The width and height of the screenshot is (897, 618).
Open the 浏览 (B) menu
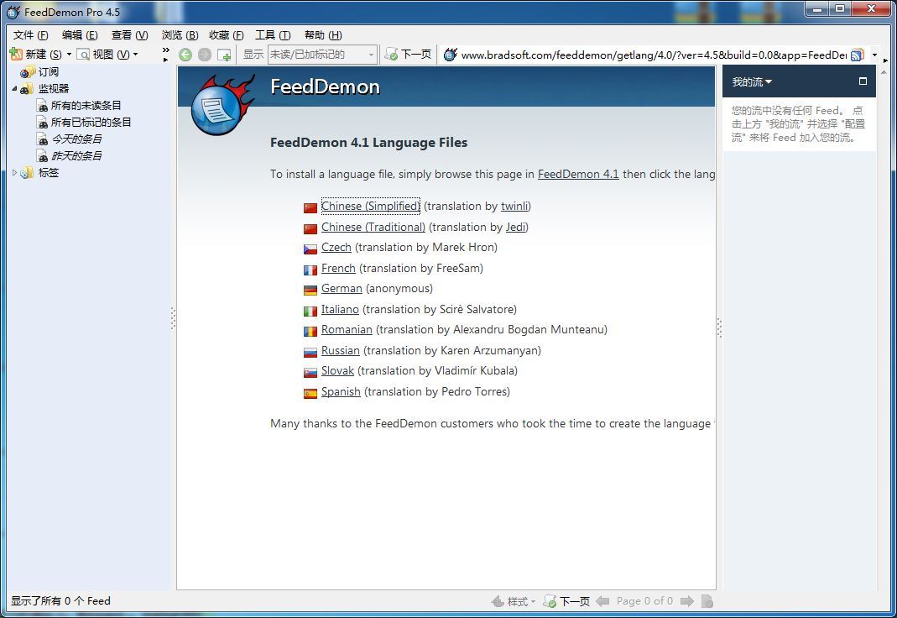click(x=180, y=35)
